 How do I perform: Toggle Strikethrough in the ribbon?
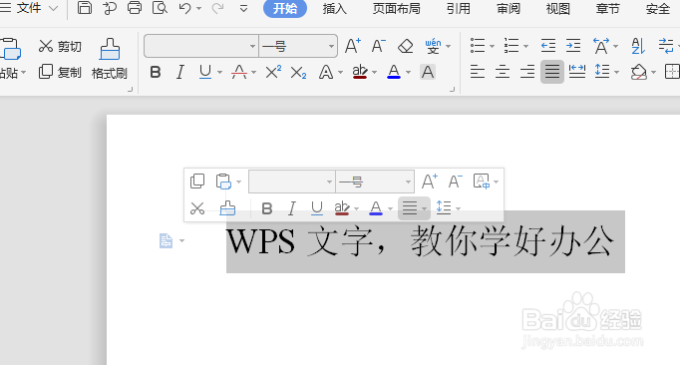pos(239,72)
